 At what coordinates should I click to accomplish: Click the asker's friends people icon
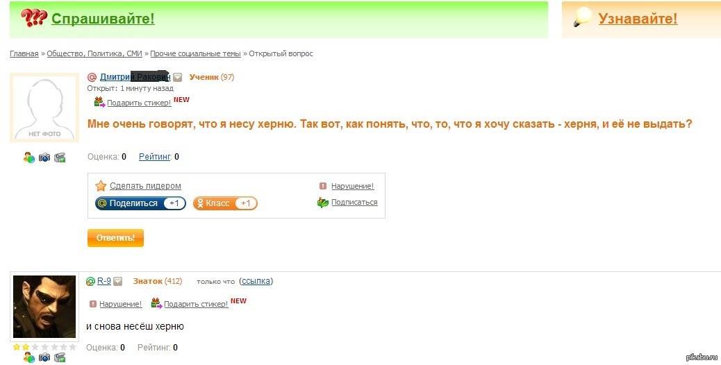tap(29, 158)
